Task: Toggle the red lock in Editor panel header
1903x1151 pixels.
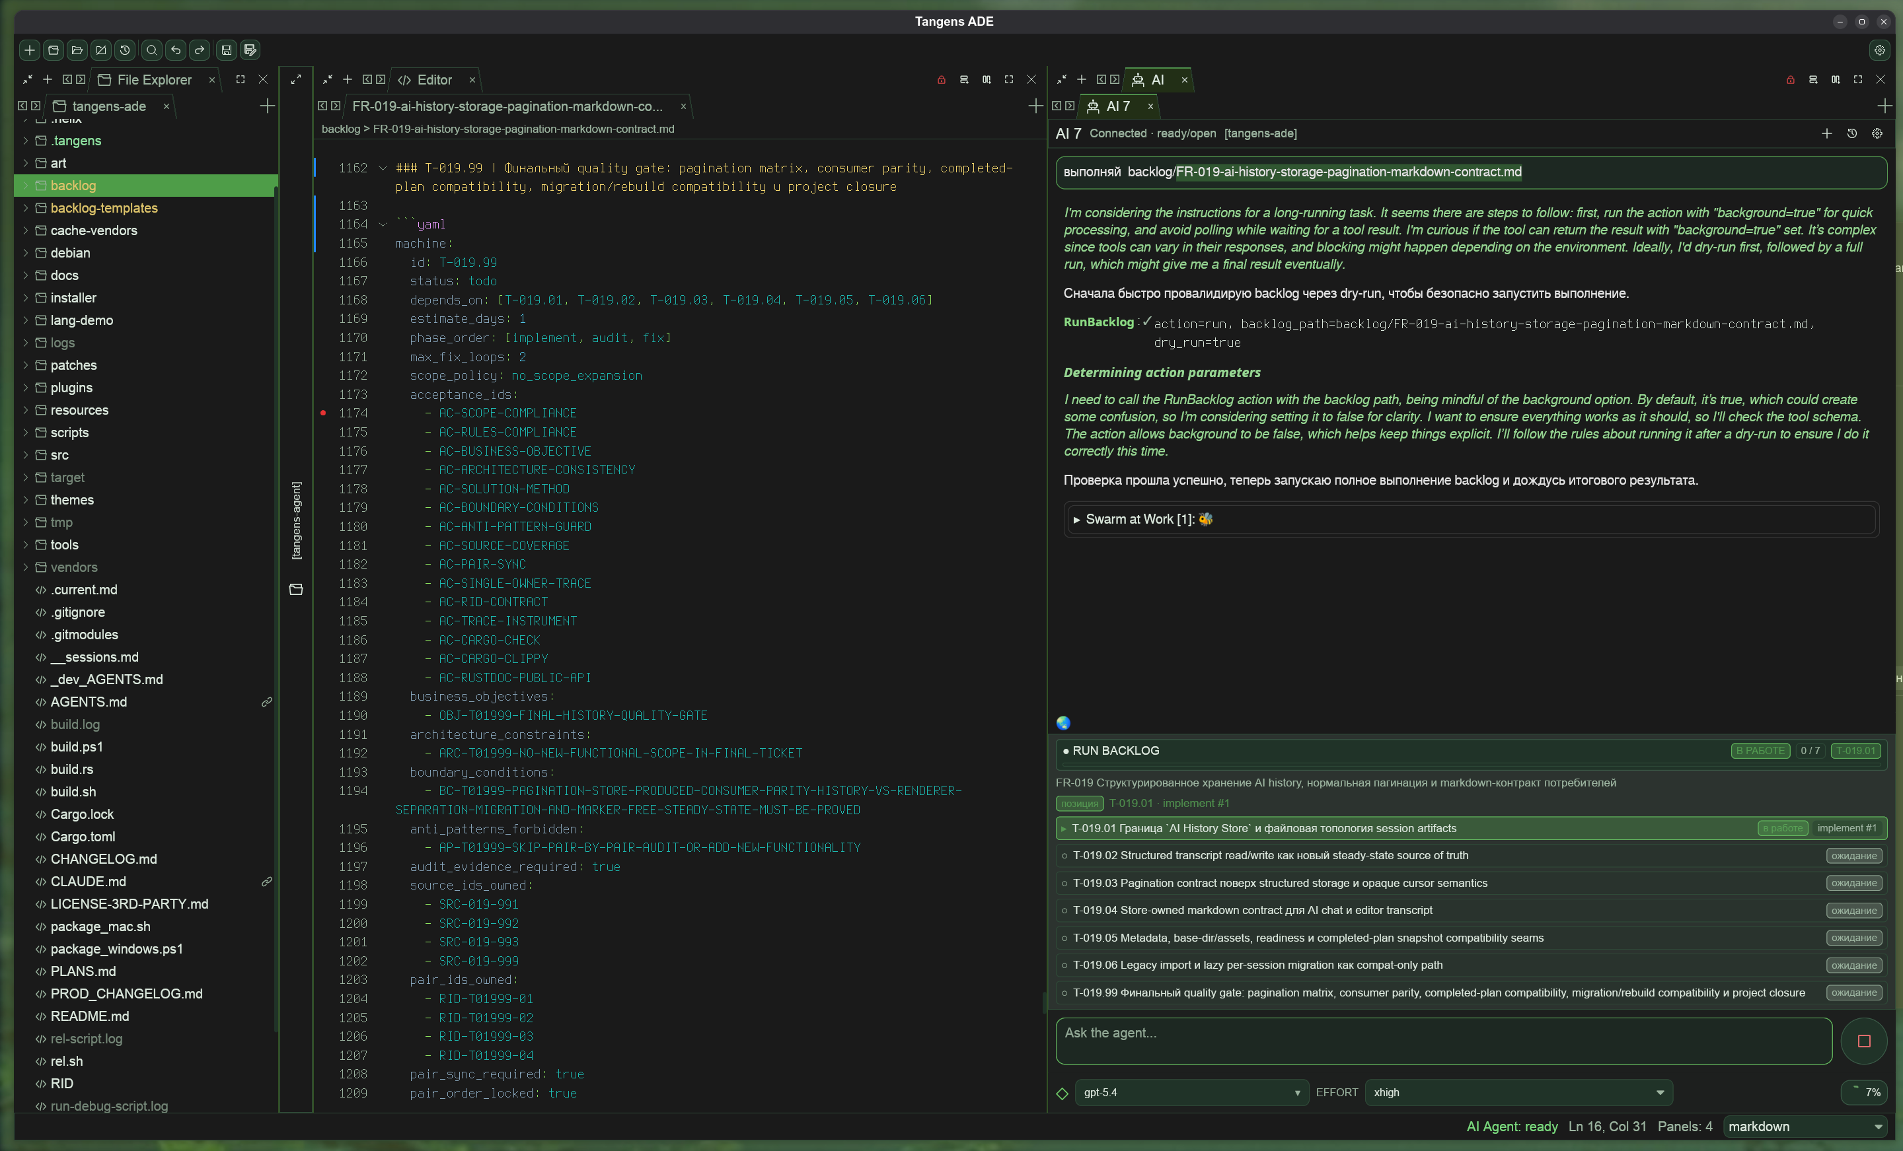Action: point(942,79)
